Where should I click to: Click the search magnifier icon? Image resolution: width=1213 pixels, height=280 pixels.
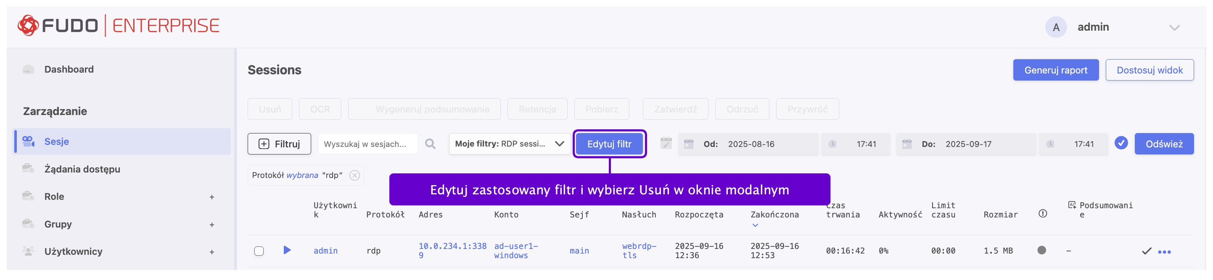pyautogui.click(x=430, y=144)
